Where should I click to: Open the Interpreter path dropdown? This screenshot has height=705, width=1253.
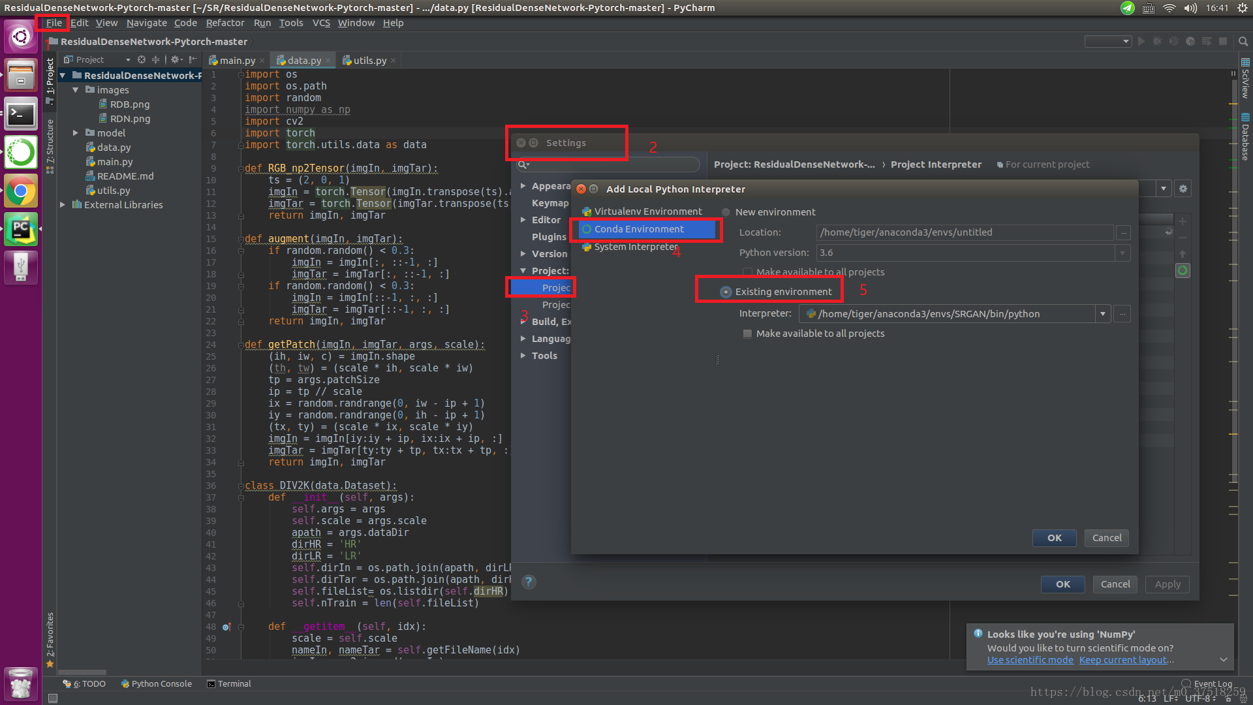click(1103, 314)
